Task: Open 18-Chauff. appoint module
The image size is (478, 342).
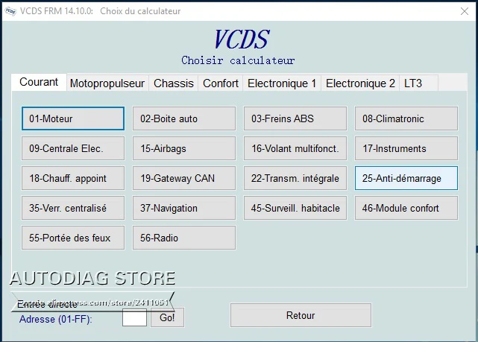Action: click(73, 178)
